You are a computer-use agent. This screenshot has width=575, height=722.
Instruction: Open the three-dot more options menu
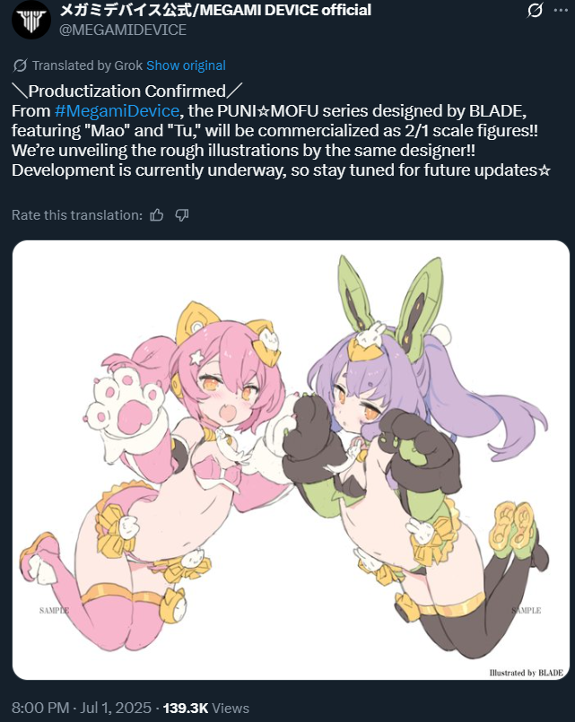[x=561, y=10]
